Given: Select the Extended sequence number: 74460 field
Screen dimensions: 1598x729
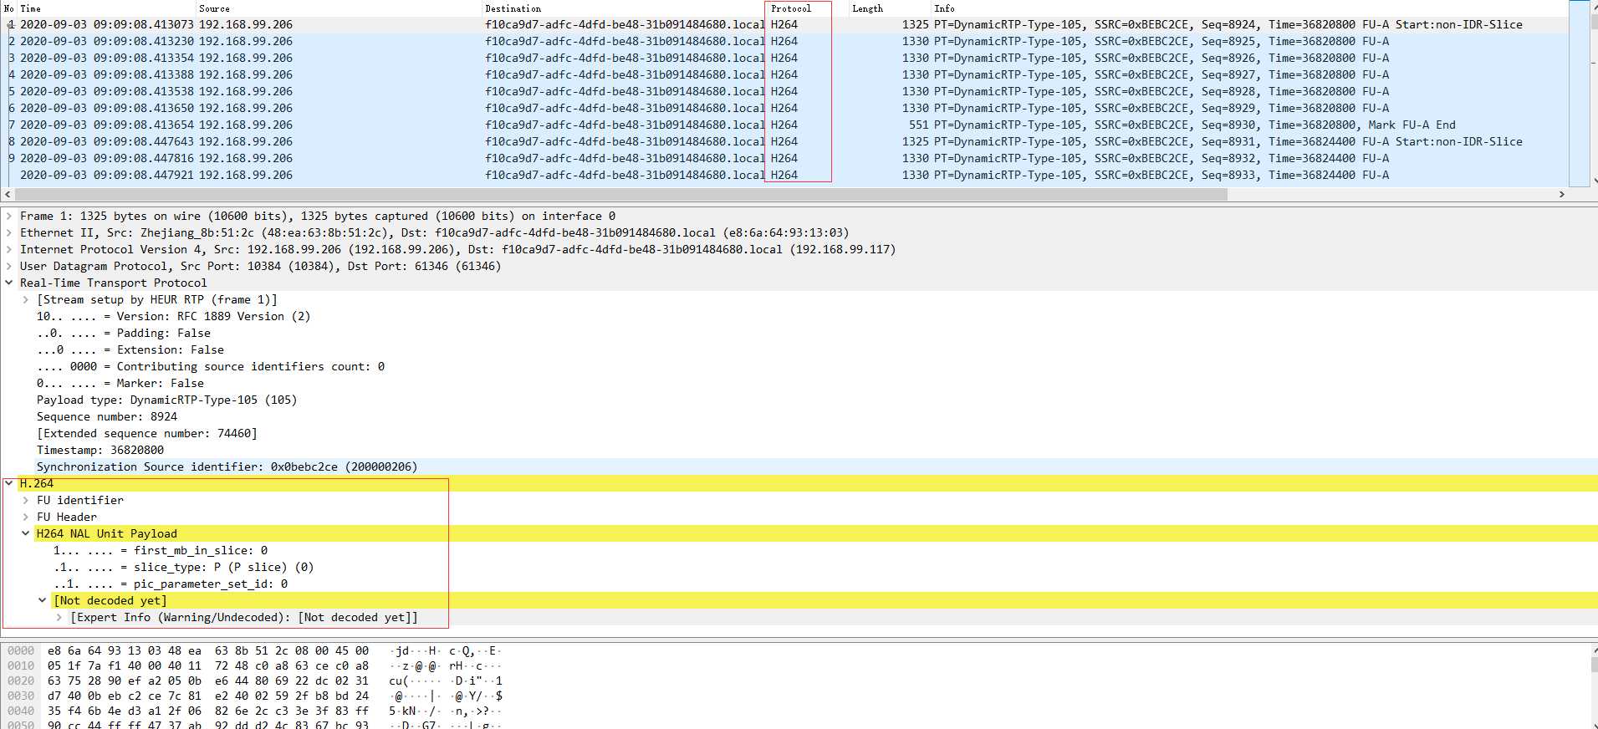Looking at the screenshot, I should 147,433.
